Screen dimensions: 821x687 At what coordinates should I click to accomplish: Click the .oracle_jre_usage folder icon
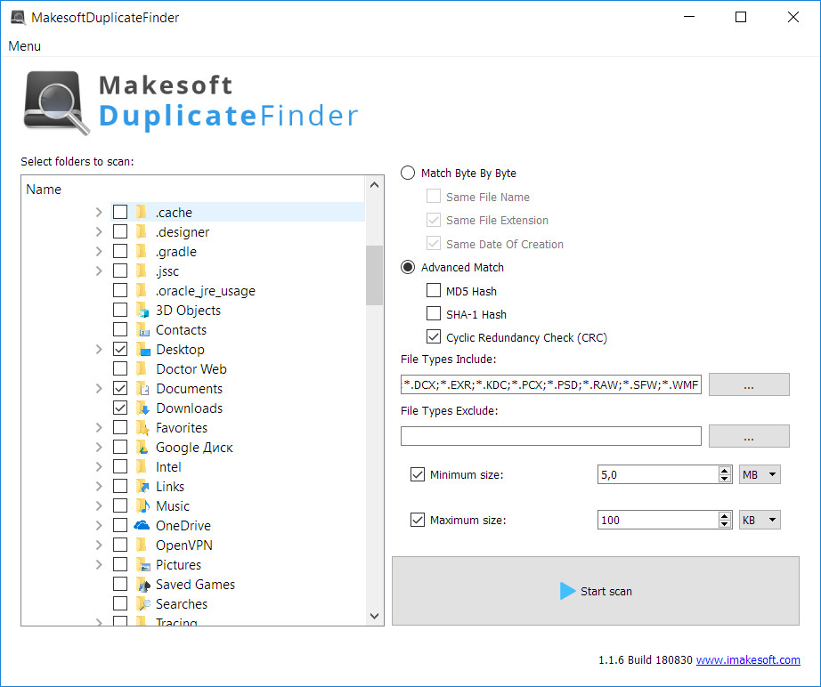[141, 290]
